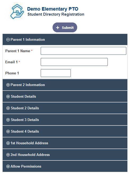Screen dimensions: 130x175
Task: Click the plus icon beside Student Details
Action: coord(8,97)
